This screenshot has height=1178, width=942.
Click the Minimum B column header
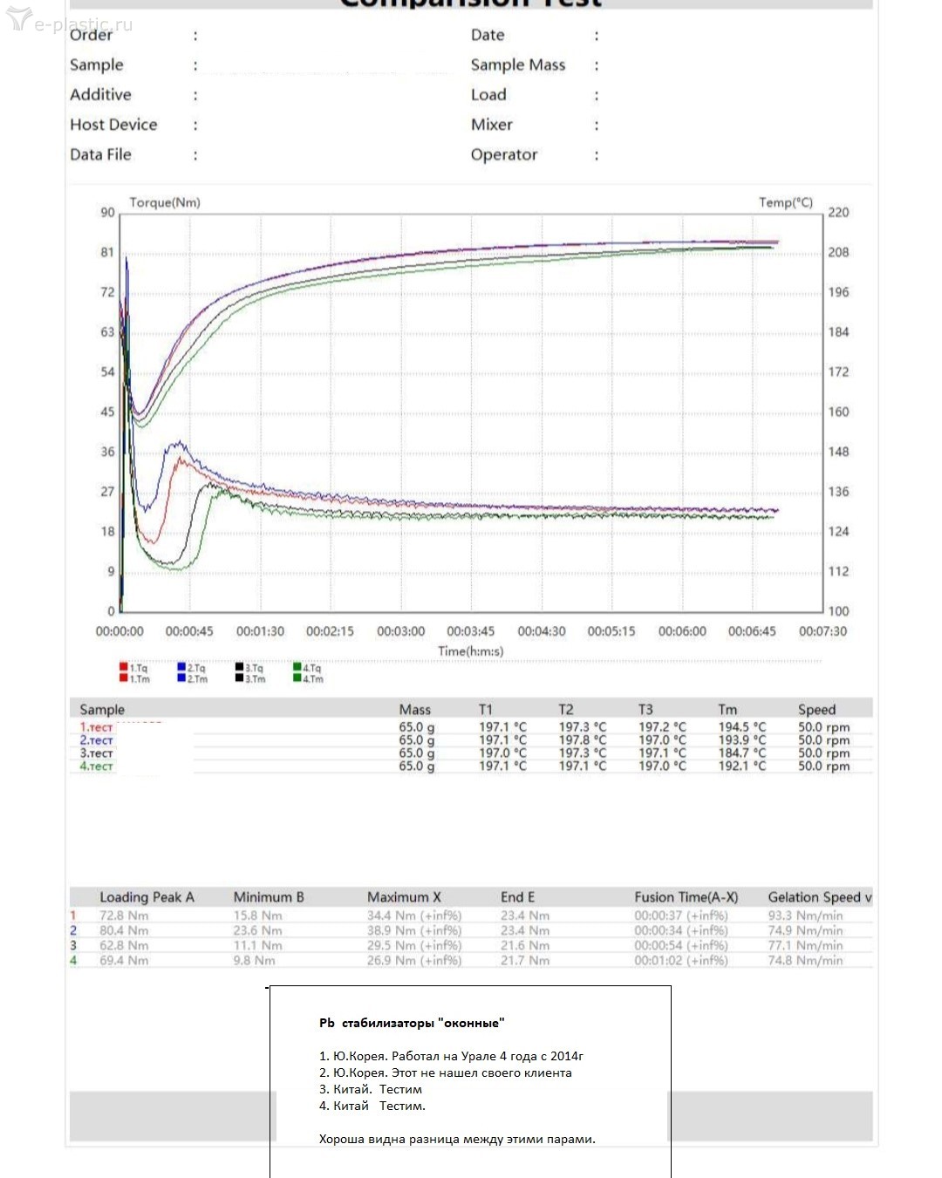[x=269, y=897]
